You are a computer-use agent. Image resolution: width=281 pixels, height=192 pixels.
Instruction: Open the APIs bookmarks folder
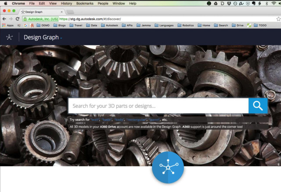click(127, 25)
